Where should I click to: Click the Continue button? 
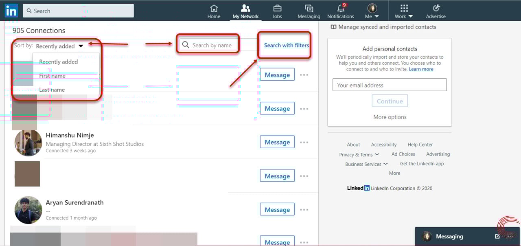[390, 101]
